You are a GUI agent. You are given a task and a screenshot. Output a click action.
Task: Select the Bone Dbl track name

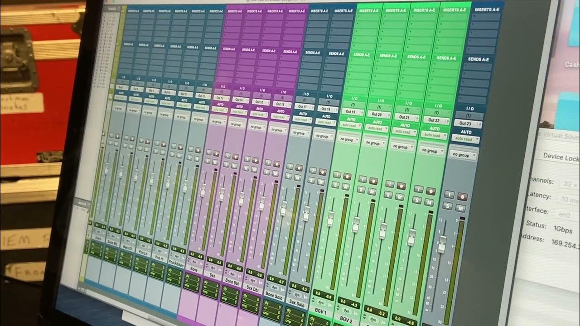coord(233,281)
